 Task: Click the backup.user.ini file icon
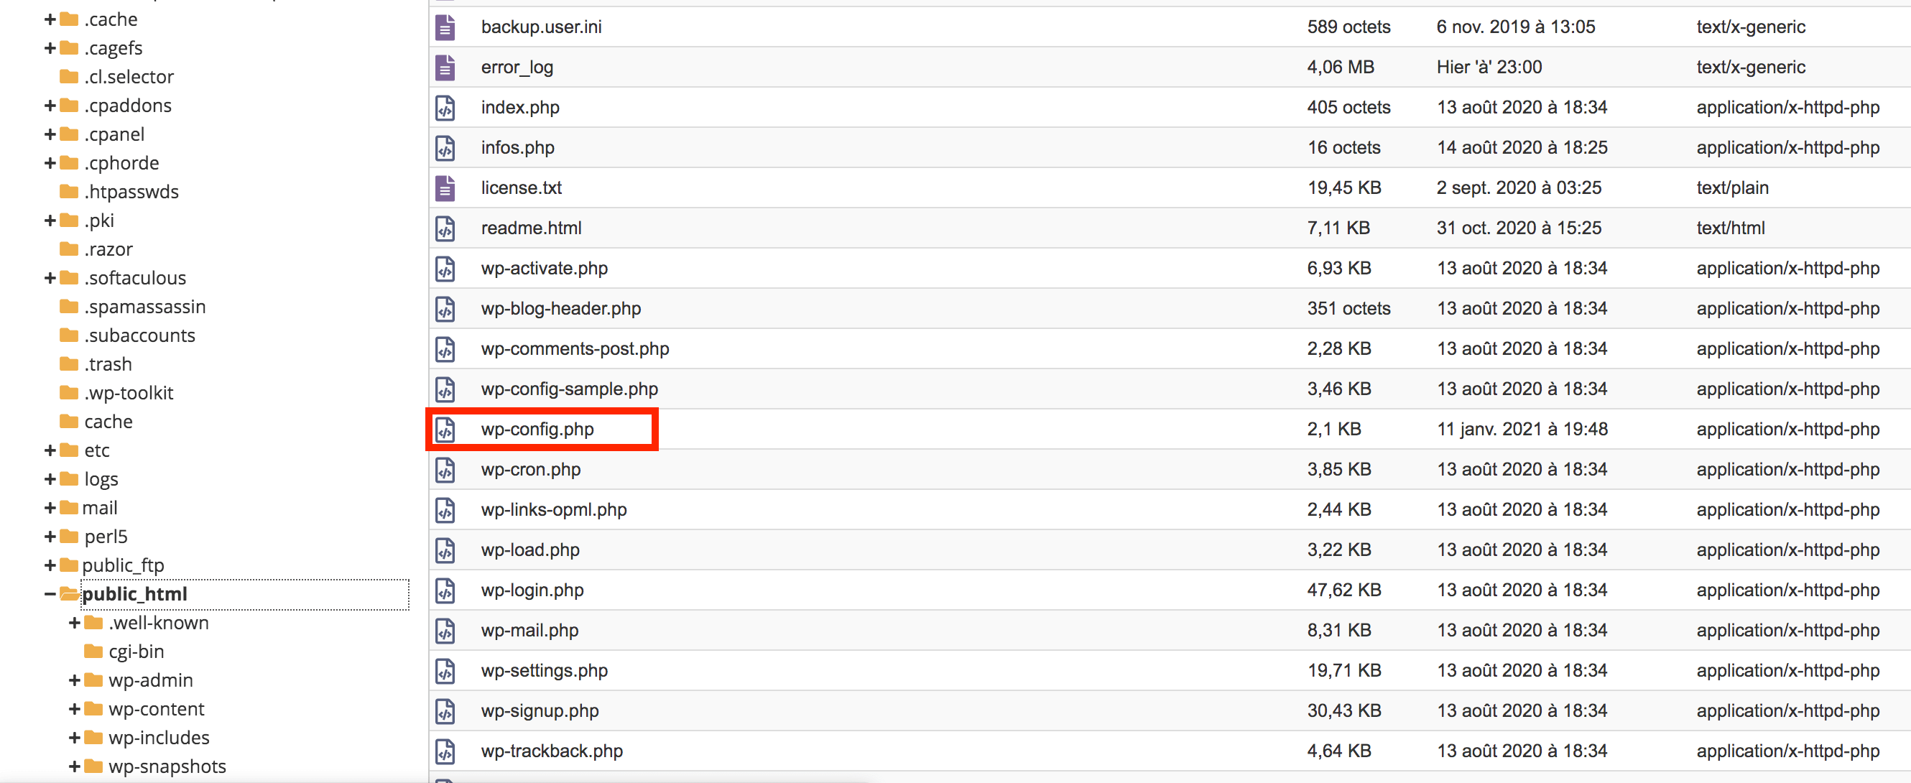pyautogui.click(x=445, y=27)
